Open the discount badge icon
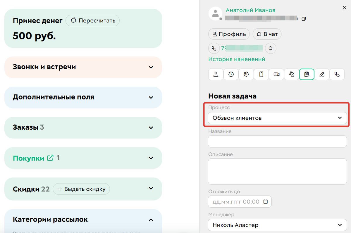The width and height of the screenshot is (351, 233). click(246, 74)
